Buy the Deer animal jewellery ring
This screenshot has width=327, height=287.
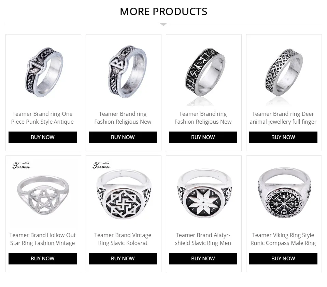point(283,137)
